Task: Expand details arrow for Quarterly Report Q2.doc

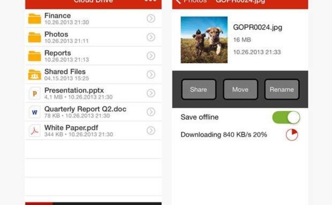Action: (x=151, y=112)
